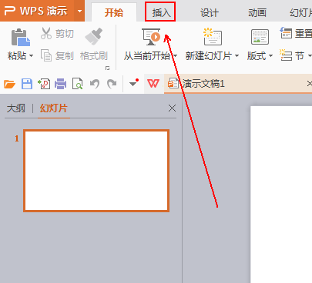Open the 插入 ribbon tab
Screen dimensions: 312x283
pyautogui.click(x=160, y=12)
